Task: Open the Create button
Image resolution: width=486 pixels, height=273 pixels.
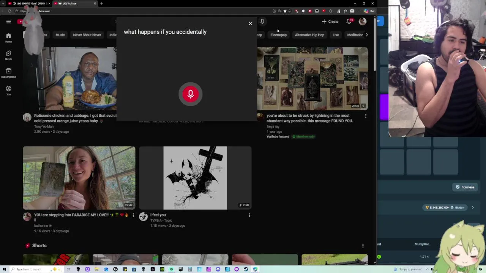Action: coord(330,22)
